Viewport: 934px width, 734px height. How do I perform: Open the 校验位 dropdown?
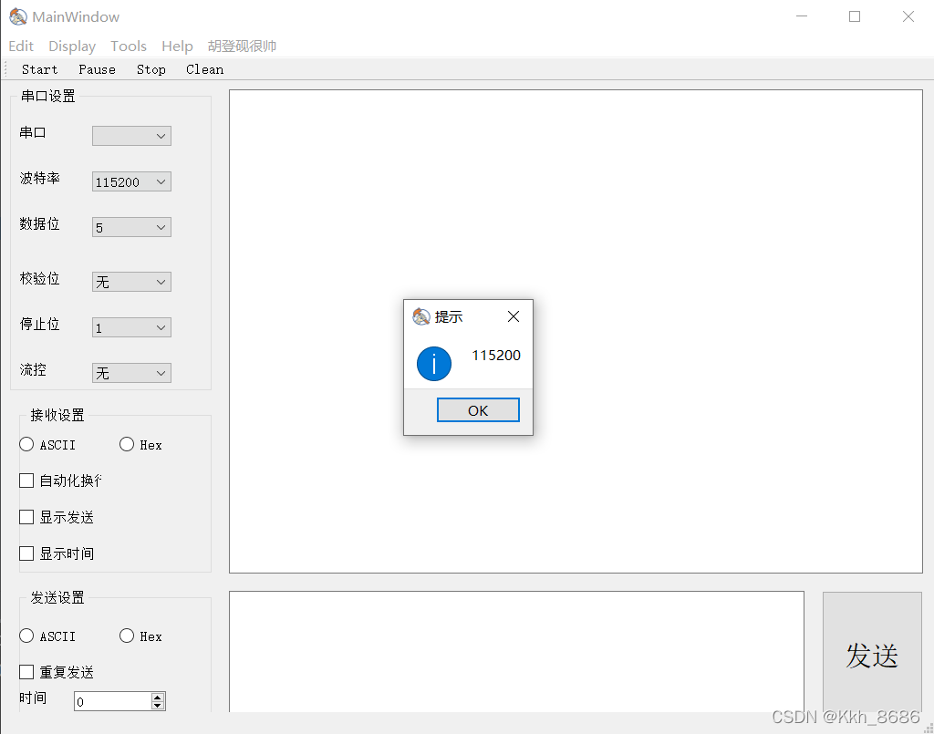[131, 282]
